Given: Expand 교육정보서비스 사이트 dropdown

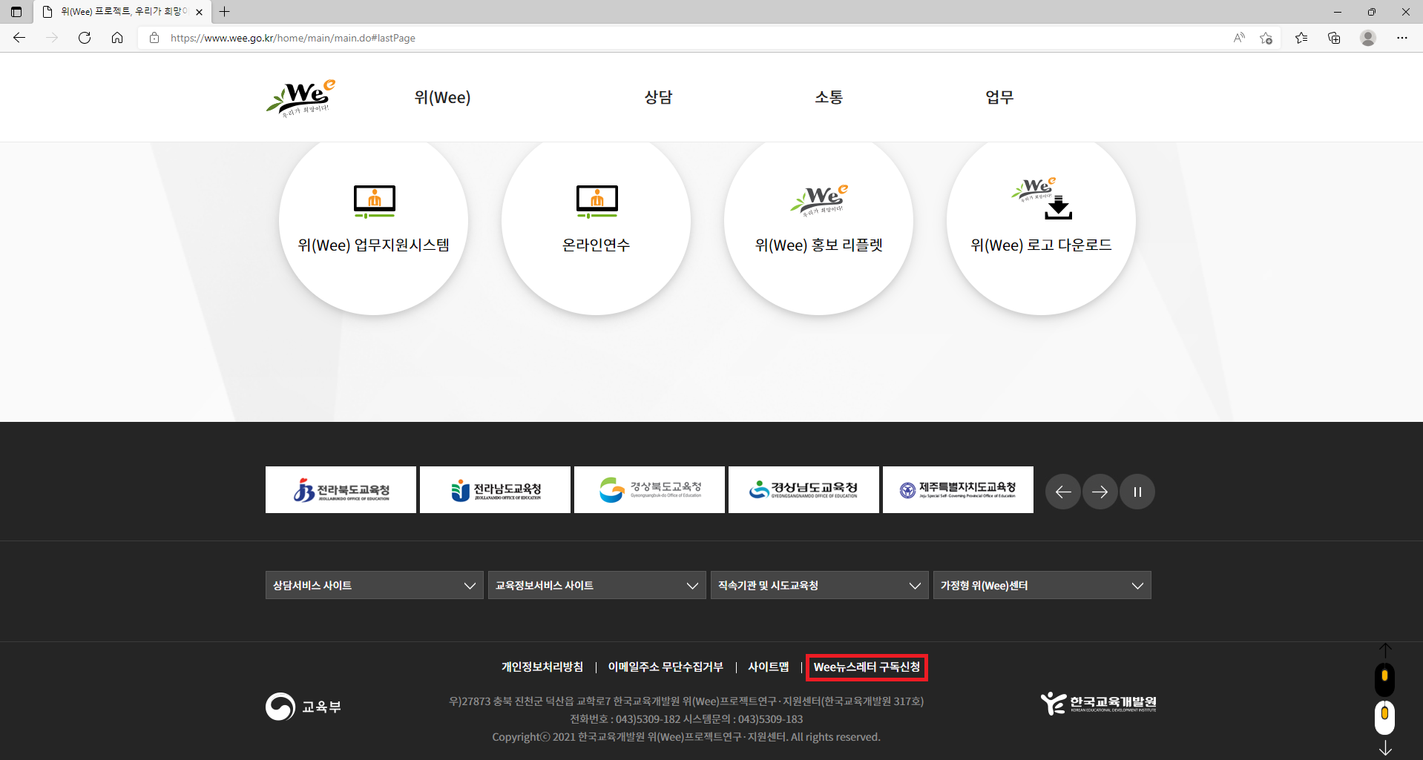Looking at the screenshot, I should point(597,585).
